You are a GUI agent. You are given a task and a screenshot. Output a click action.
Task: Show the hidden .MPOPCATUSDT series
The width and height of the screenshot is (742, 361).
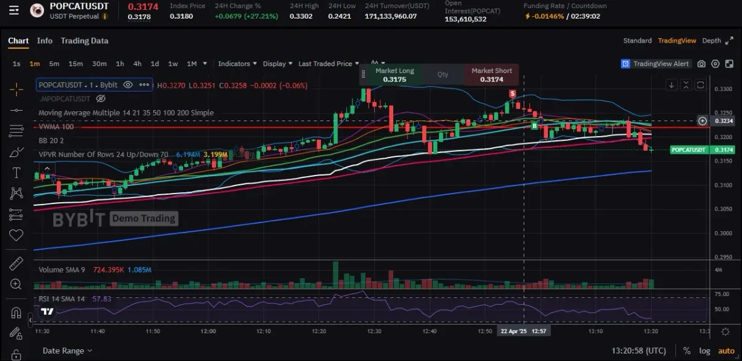pyautogui.click(x=101, y=98)
